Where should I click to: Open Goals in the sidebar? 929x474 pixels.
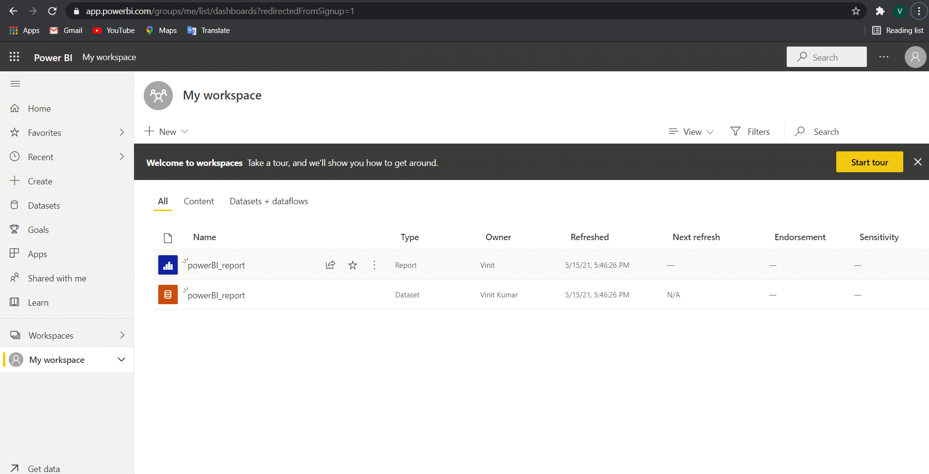38,230
